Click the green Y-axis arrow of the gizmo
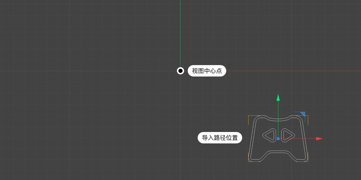The height and width of the screenshot is (180, 361). click(x=278, y=98)
